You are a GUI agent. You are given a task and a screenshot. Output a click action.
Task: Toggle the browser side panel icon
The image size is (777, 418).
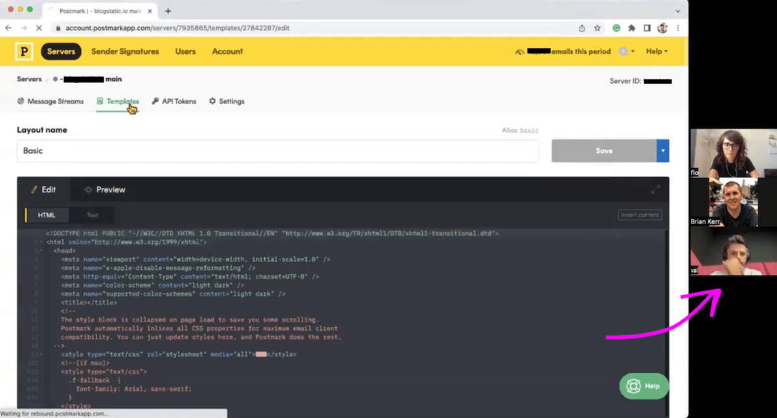(647, 28)
